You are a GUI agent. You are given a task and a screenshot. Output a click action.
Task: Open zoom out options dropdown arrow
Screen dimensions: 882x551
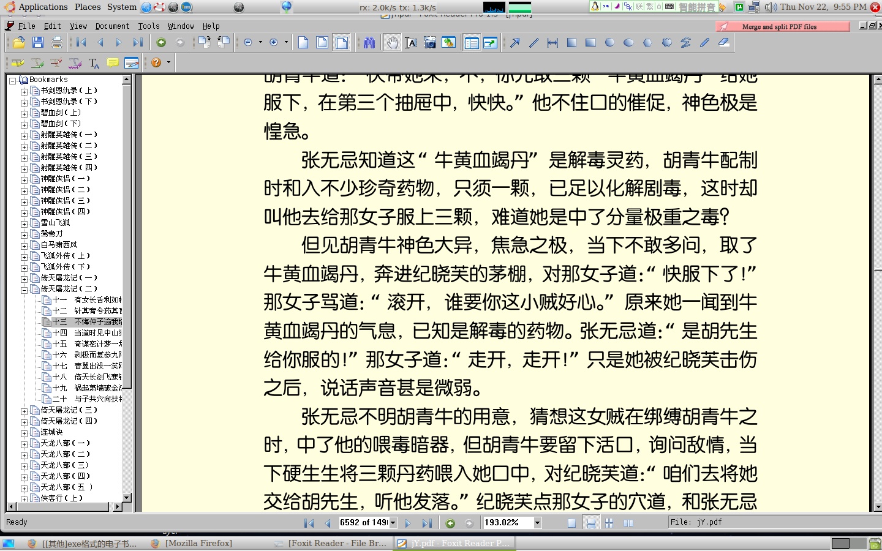point(260,42)
